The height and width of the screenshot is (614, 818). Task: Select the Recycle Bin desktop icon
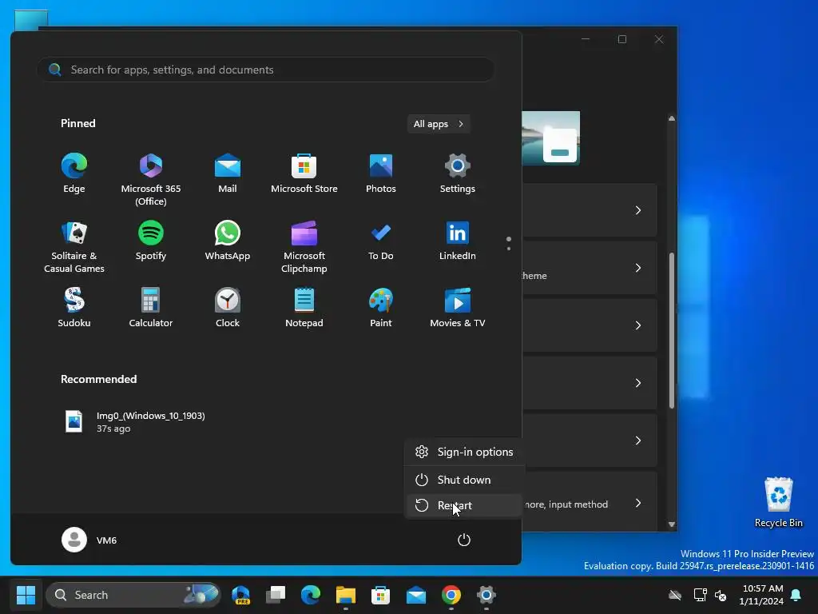point(778,502)
